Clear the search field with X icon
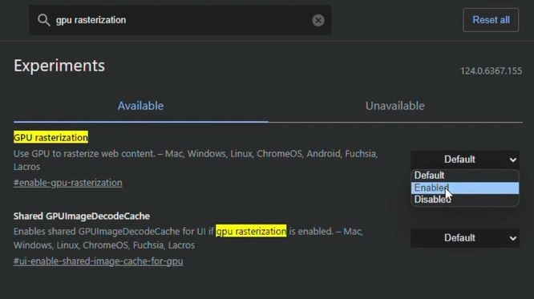534x299 pixels. tap(318, 20)
